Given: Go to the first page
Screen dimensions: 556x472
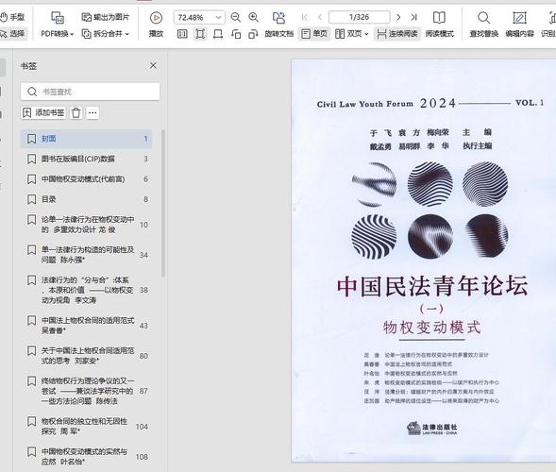Looking at the screenshot, I should (305, 17).
